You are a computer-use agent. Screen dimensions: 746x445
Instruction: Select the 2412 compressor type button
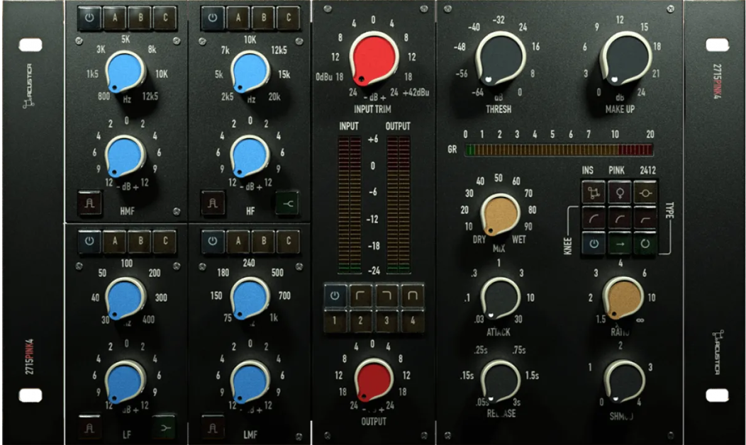(x=645, y=191)
